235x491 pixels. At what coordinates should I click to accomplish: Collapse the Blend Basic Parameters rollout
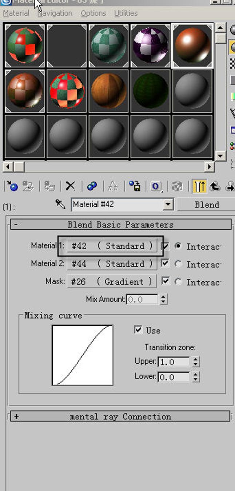(121, 225)
